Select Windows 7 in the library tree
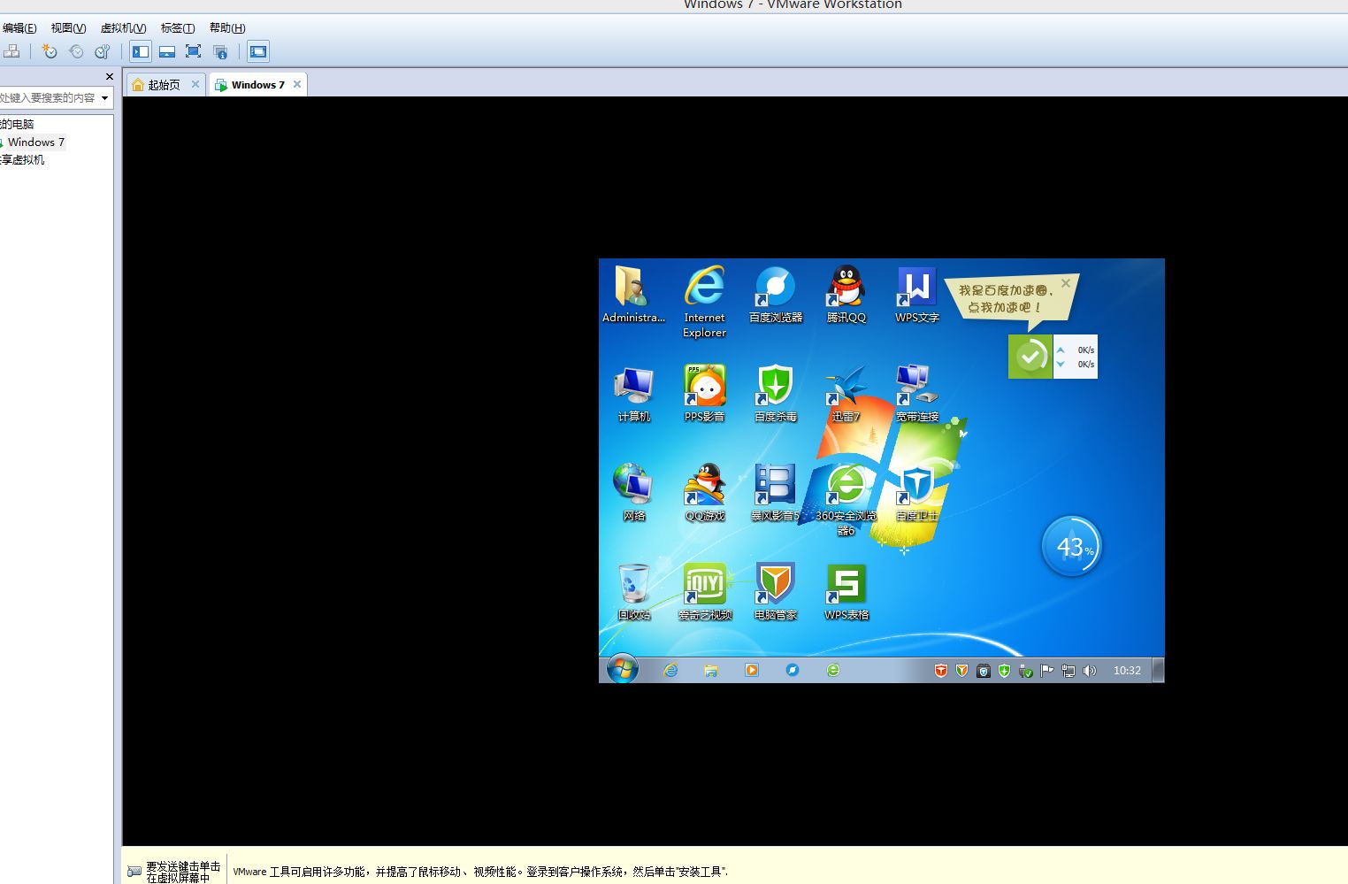Viewport: 1348px width, 884px height. click(x=36, y=142)
